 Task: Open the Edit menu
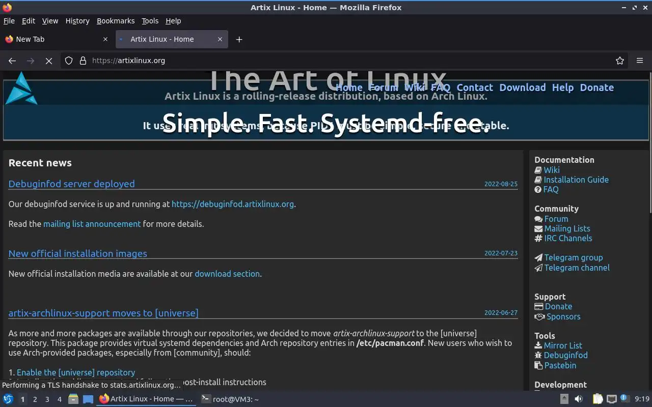pos(29,21)
